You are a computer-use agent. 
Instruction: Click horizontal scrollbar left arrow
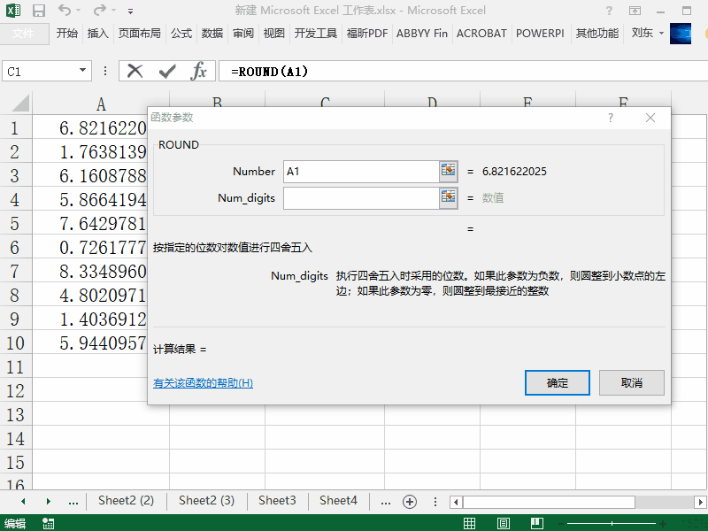pos(456,502)
